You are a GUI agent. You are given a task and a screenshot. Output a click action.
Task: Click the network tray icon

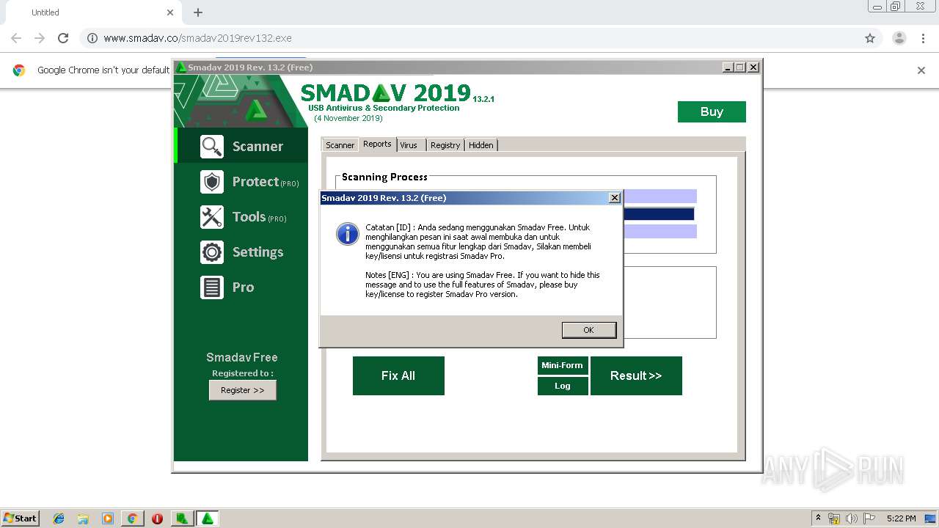click(x=834, y=518)
